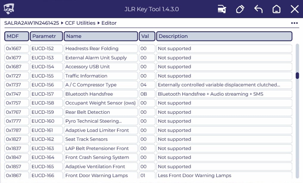The height and width of the screenshot is (183, 303).
Task: Click the Name column header
Action: 100,36
